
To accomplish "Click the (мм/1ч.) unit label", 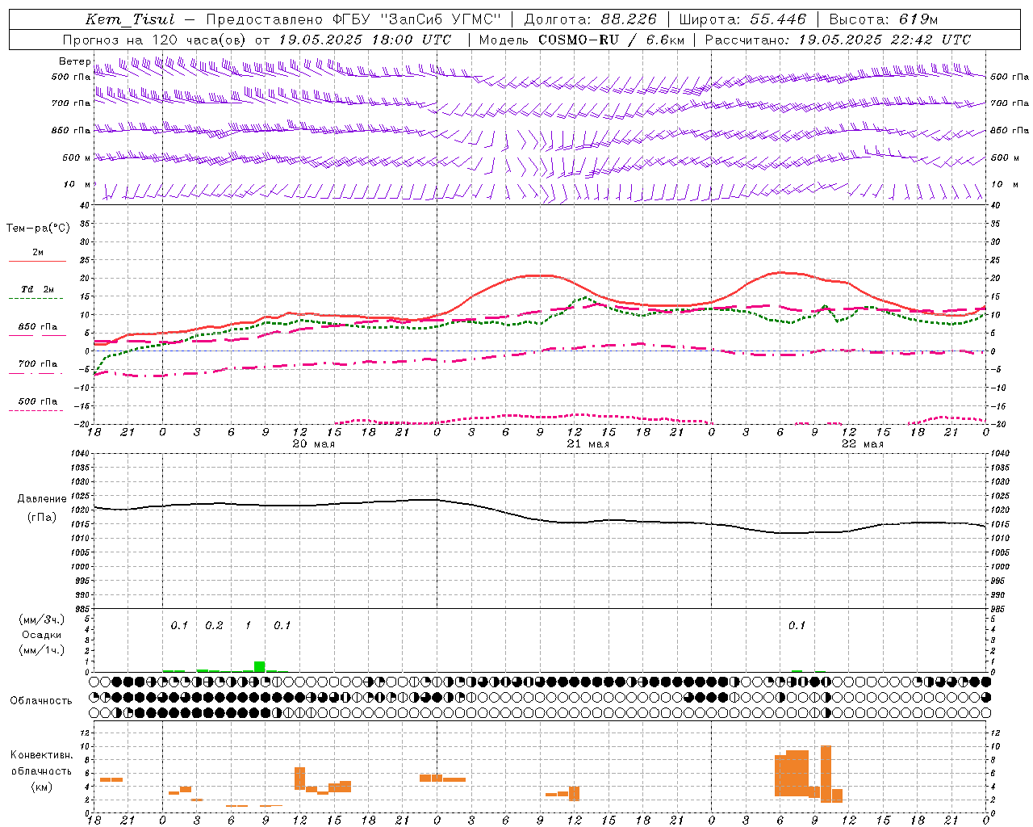I will coord(41,649).
